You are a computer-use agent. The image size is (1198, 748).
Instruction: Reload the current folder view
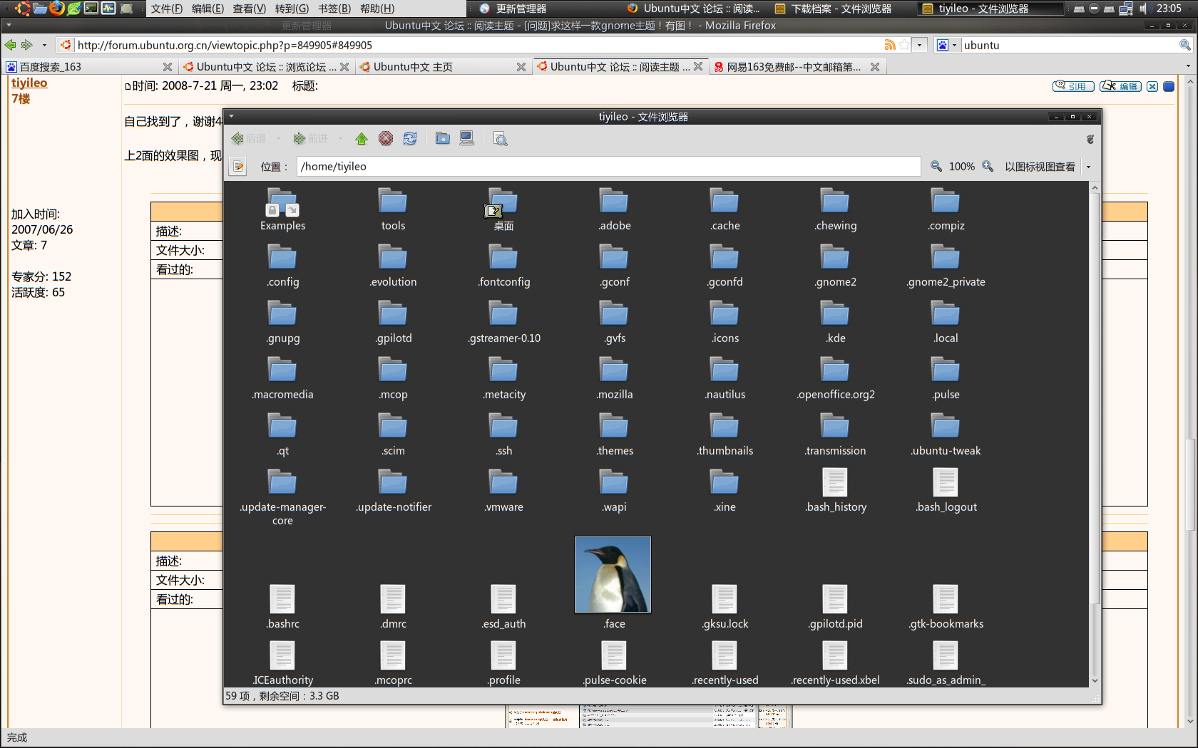(410, 139)
